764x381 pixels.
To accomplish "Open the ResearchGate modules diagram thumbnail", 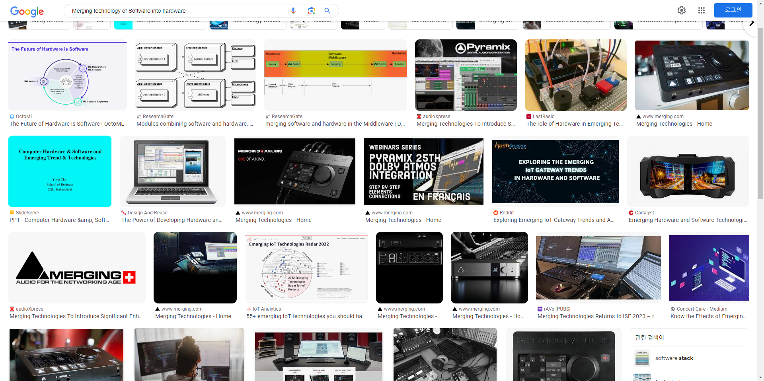I will coord(195,75).
